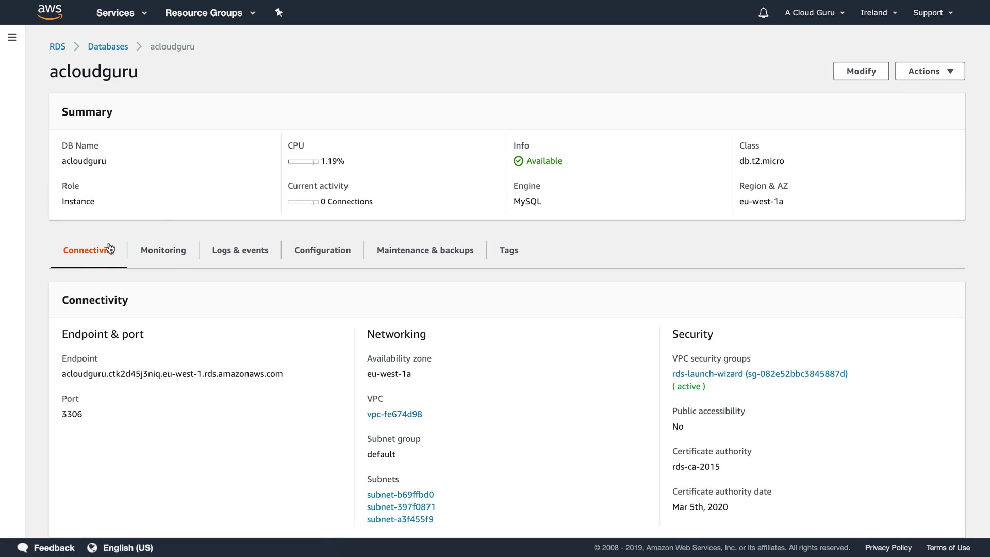The image size is (990, 557).
Task: Open the rds-launch-wizard security group link
Action: click(x=760, y=374)
